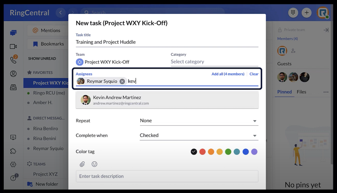Click the RingCentral logo text
Screen dimensions: 337x193
pos(29,13)
